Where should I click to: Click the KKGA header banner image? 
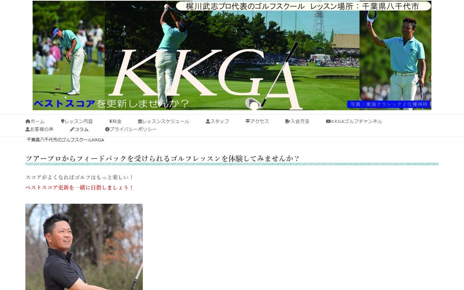232,55
